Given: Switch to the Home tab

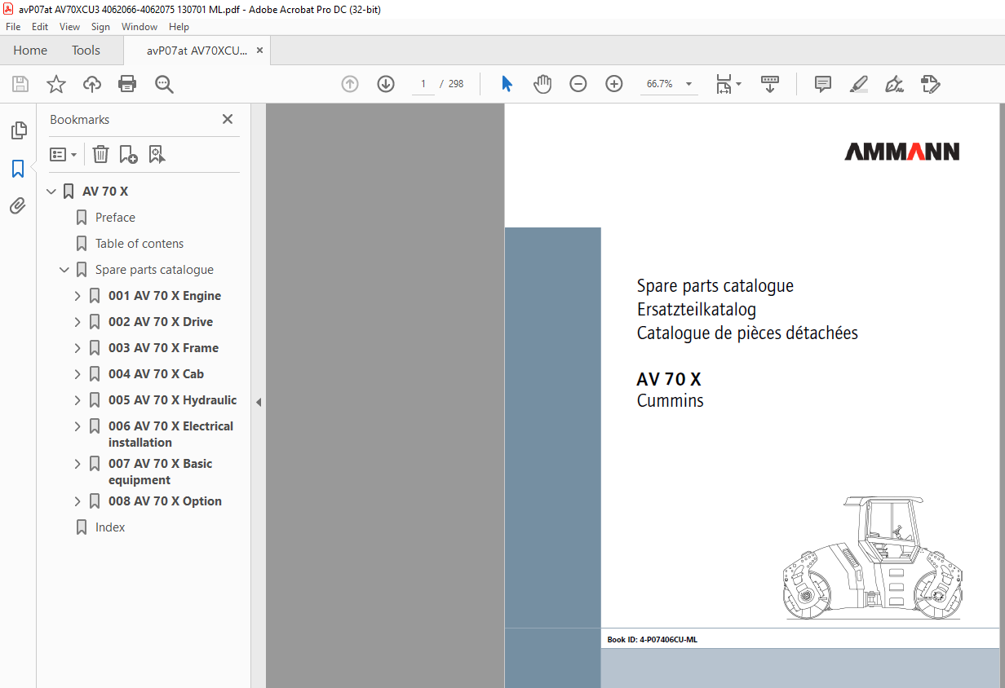Looking at the screenshot, I should tap(30, 51).
